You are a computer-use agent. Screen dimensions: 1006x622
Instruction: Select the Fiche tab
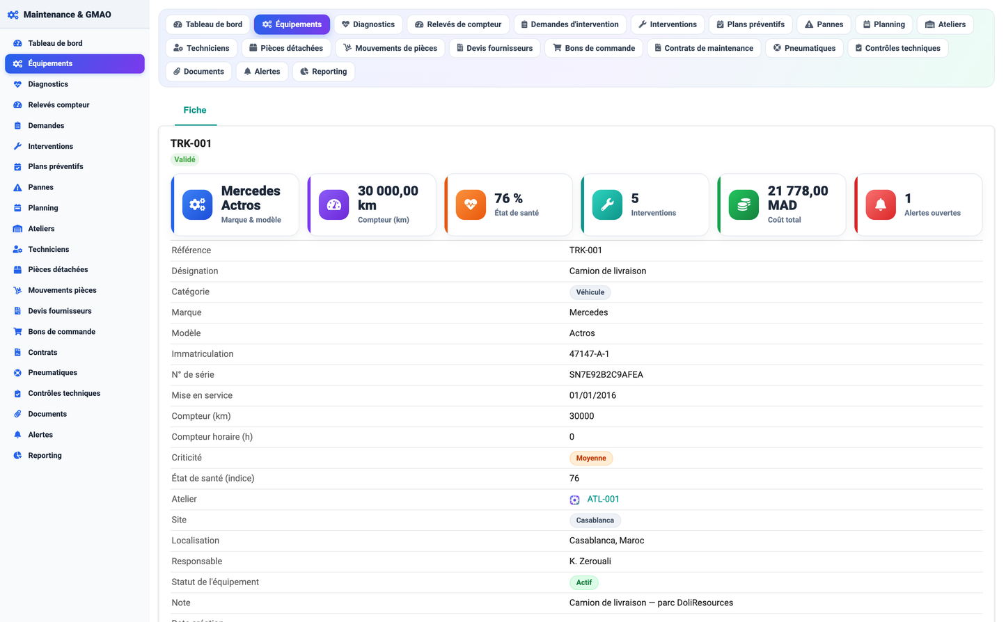[195, 110]
